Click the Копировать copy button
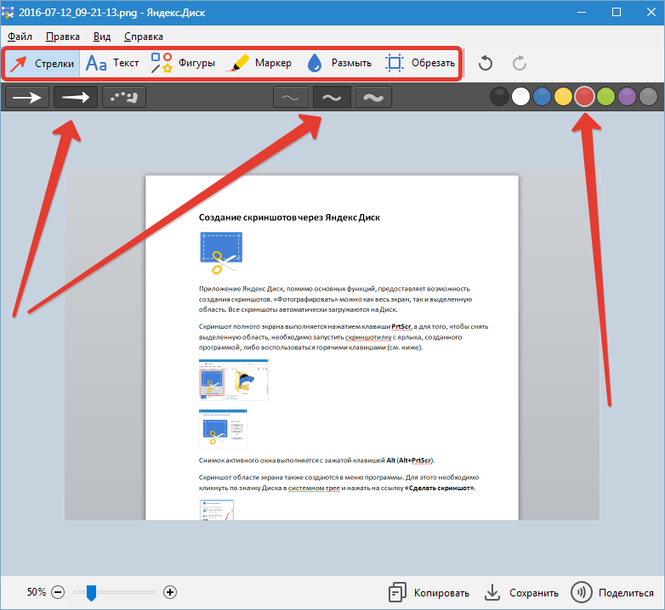The width and height of the screenshot is (665, 610). point(429,592)
